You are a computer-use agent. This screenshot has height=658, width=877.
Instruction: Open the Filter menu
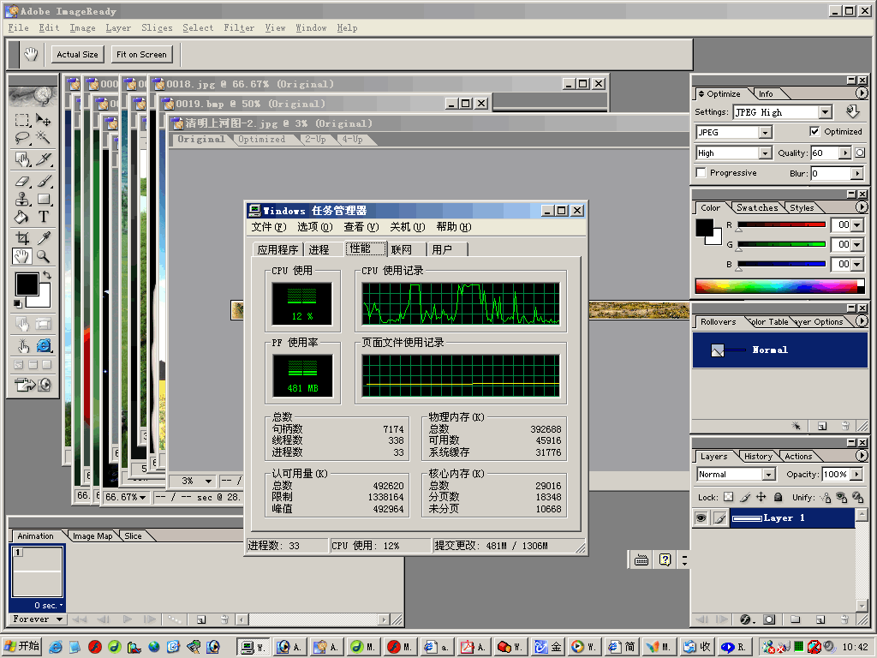tap(239, 28)
